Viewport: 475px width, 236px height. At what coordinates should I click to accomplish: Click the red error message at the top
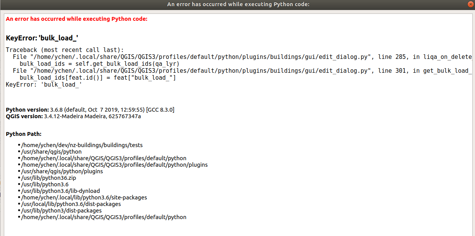pos(76,18)
